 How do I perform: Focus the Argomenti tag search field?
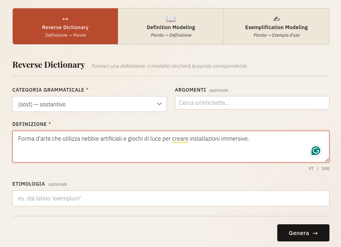[252, 103]
